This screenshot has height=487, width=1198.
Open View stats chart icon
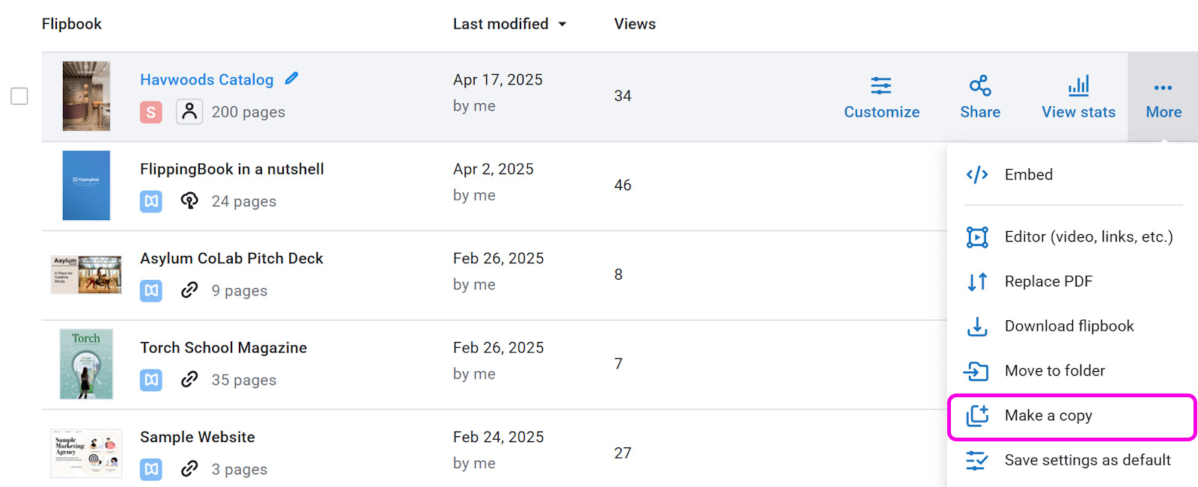pos(1078,86)
